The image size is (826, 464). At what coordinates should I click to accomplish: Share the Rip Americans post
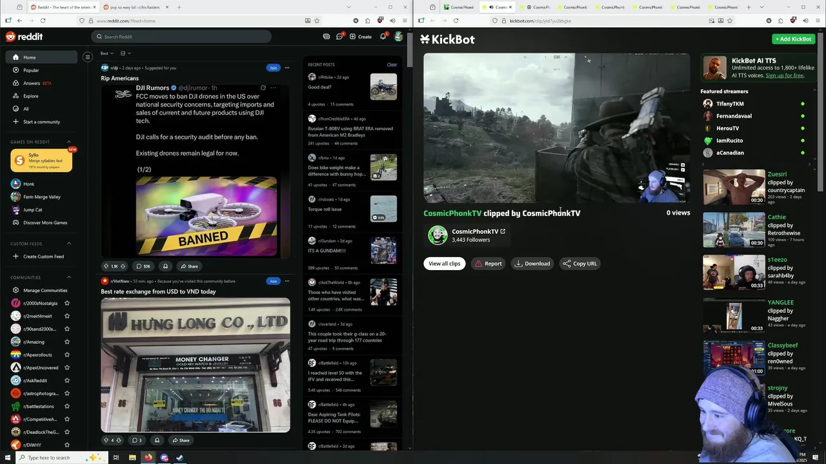point(189,266)
